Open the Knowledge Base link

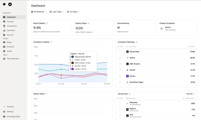pyautogui.click(x=14, y=117)
